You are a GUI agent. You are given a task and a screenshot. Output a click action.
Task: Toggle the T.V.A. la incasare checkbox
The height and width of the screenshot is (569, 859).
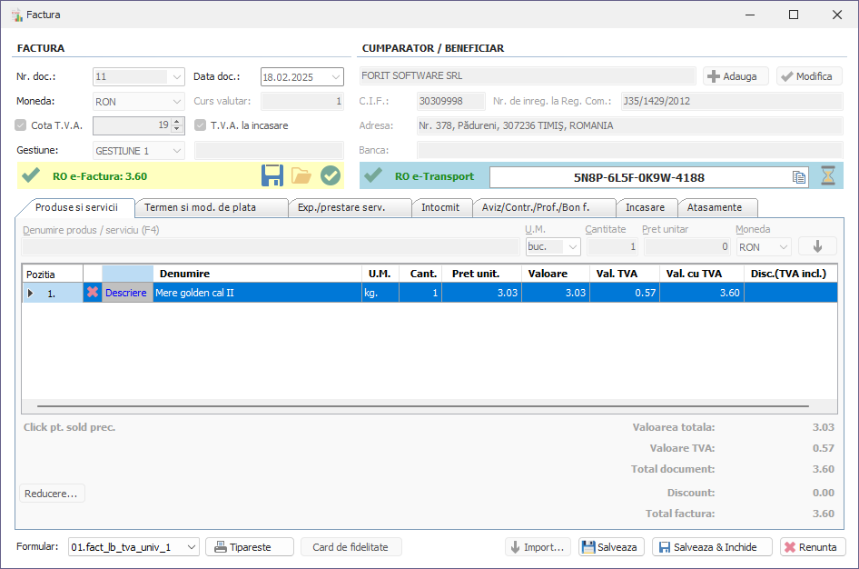point(201,125)
